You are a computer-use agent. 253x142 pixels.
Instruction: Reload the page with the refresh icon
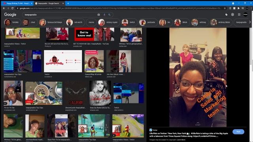click(12, 8)
